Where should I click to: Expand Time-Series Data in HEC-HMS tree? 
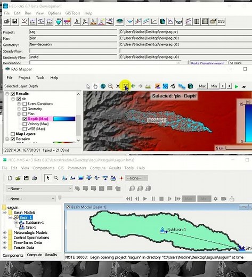click(4, 242)
